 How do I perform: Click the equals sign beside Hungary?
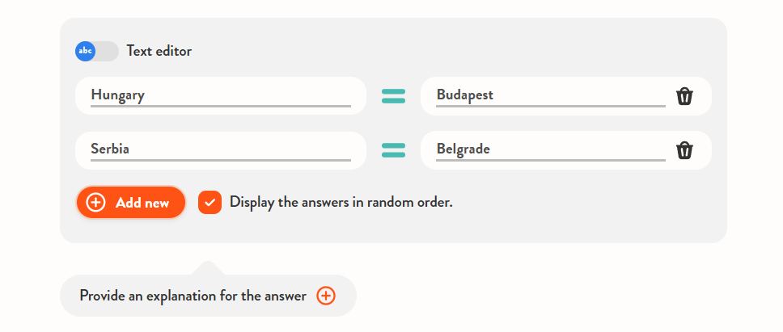click(x=393, y=96)
